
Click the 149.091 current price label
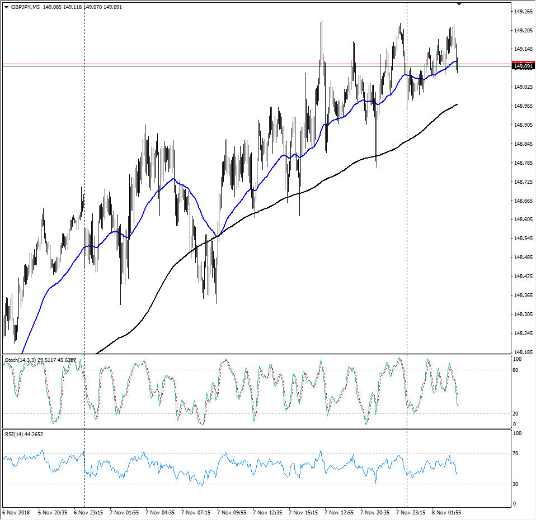click(x=523, y=66)
